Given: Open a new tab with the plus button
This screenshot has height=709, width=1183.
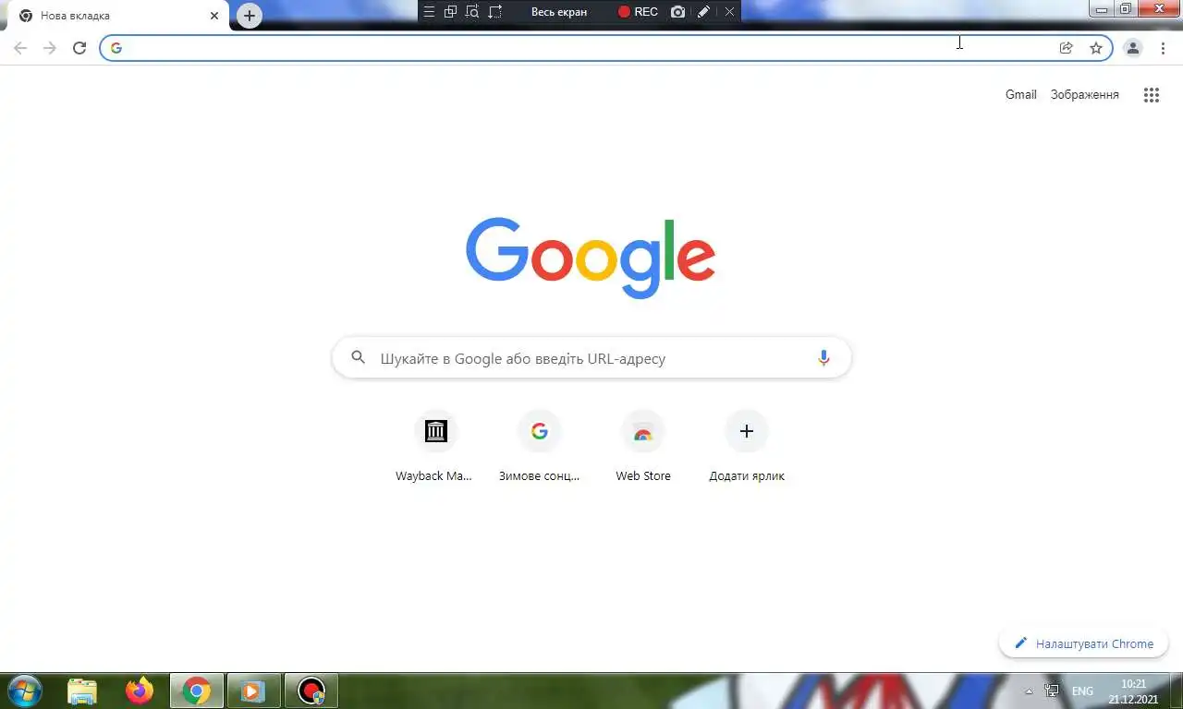Looking at the screenshot, I should tap(250, 16).
